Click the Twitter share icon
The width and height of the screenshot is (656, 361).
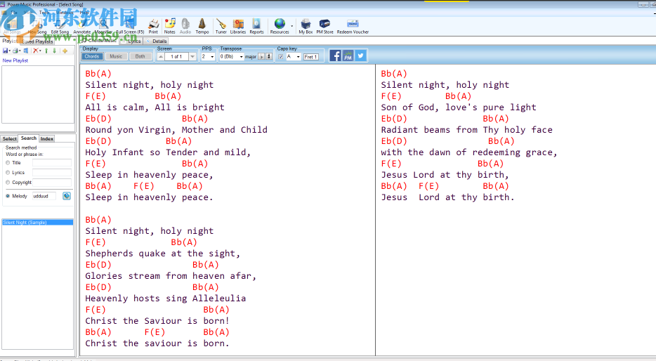click(x=360, y=55)
